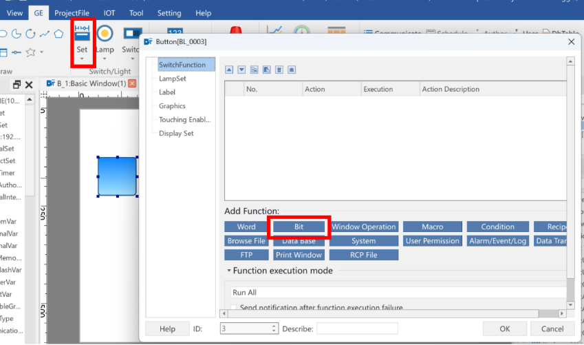Open the Setting ribbon tab
Viewport: 584px width, 345px height.
pos(169,13)
